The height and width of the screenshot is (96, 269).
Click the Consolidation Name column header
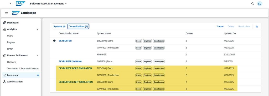click(x=69, y=34)
